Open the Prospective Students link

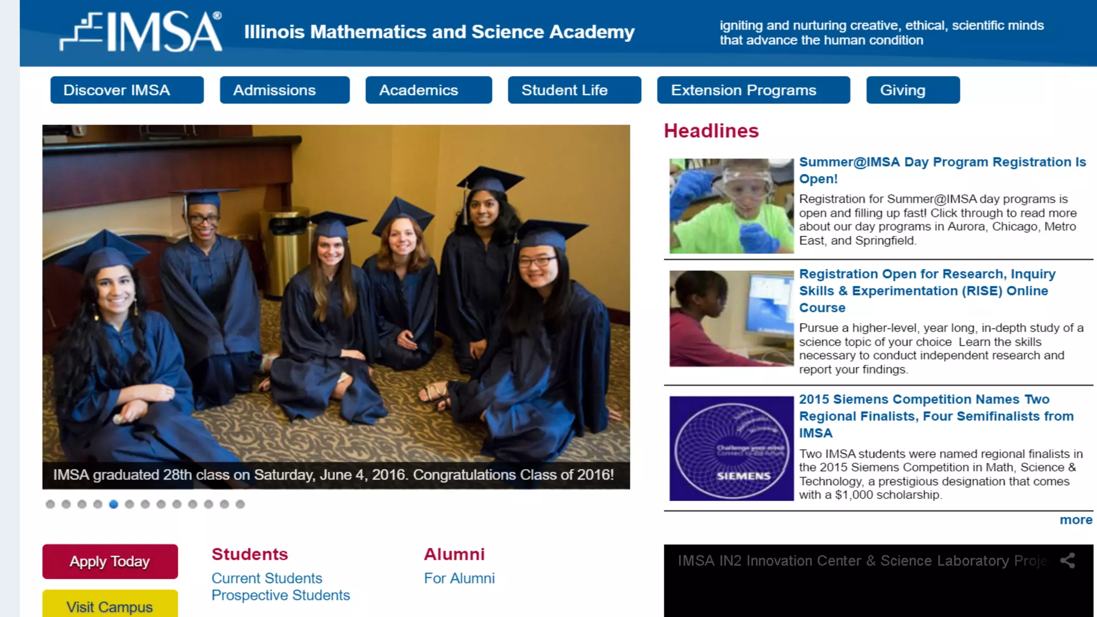tap(281, 596)
